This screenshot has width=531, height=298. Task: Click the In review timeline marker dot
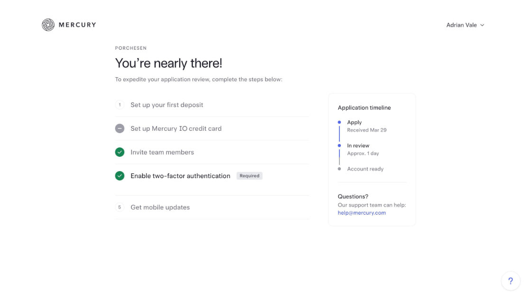tap(339, 145)
